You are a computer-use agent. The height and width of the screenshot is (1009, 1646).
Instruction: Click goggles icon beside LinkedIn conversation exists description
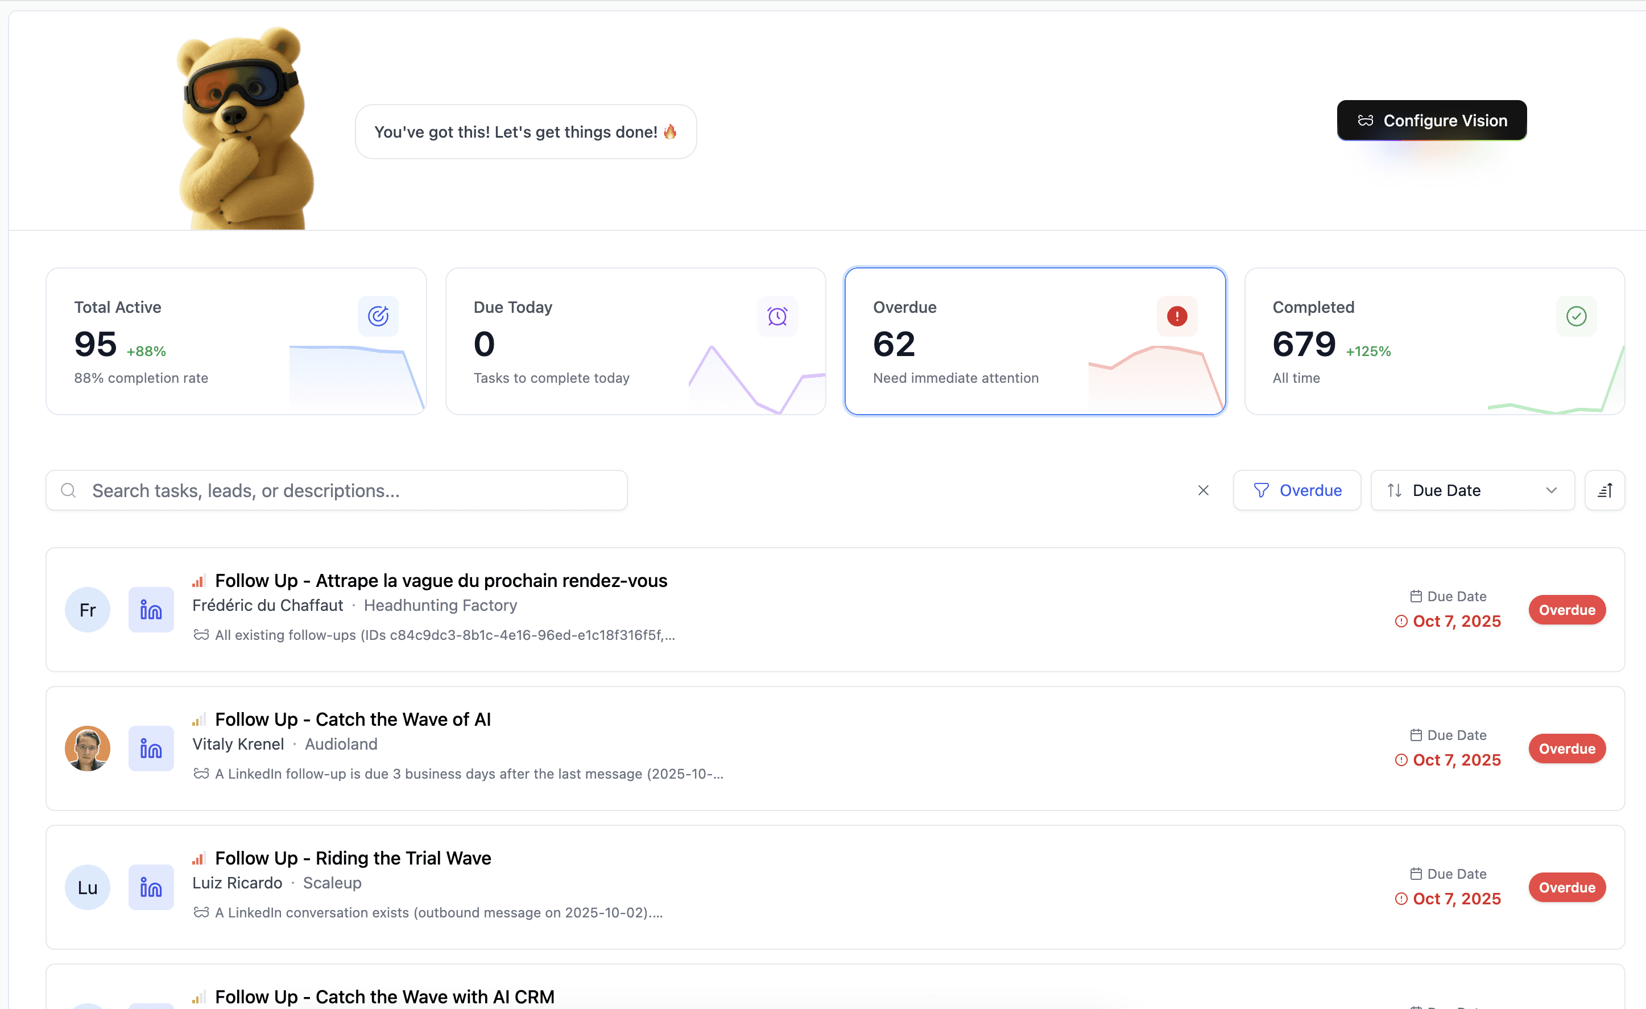pos(201,913)
